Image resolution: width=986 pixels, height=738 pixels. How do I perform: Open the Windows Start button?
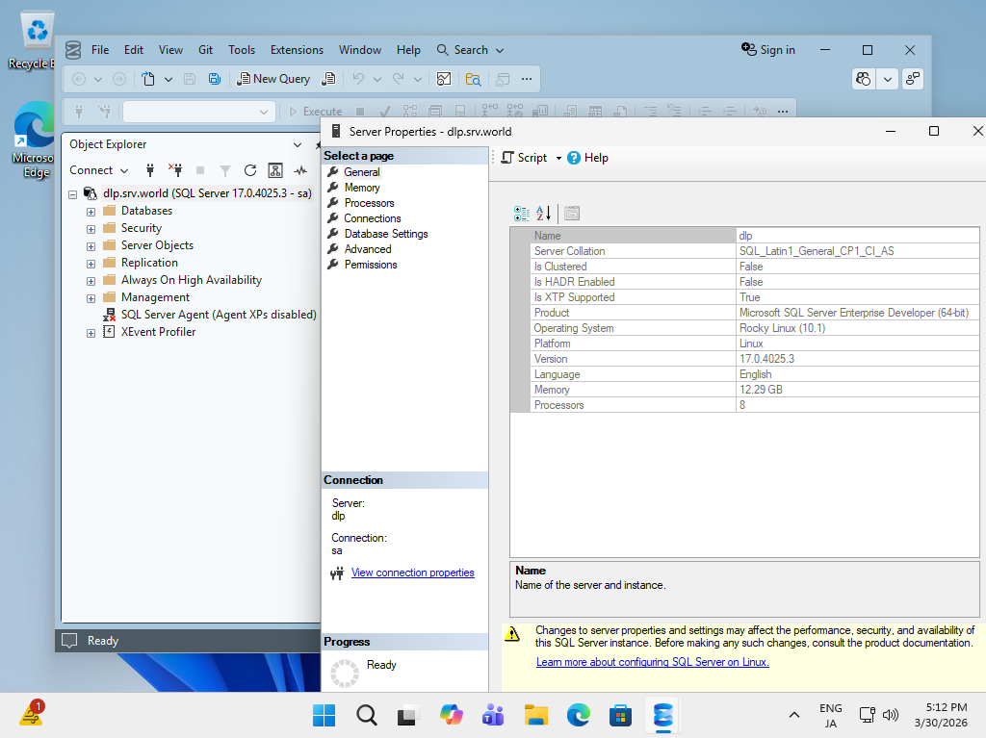tap(324, 715)
